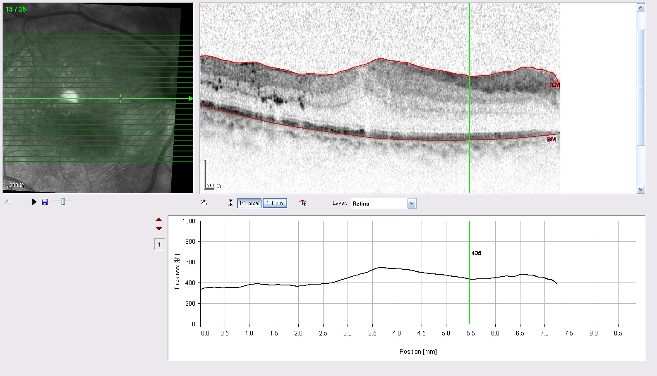Click the playback speed slider handle
Viewport: 657px width, 376px height.
[x=63, y=201]
